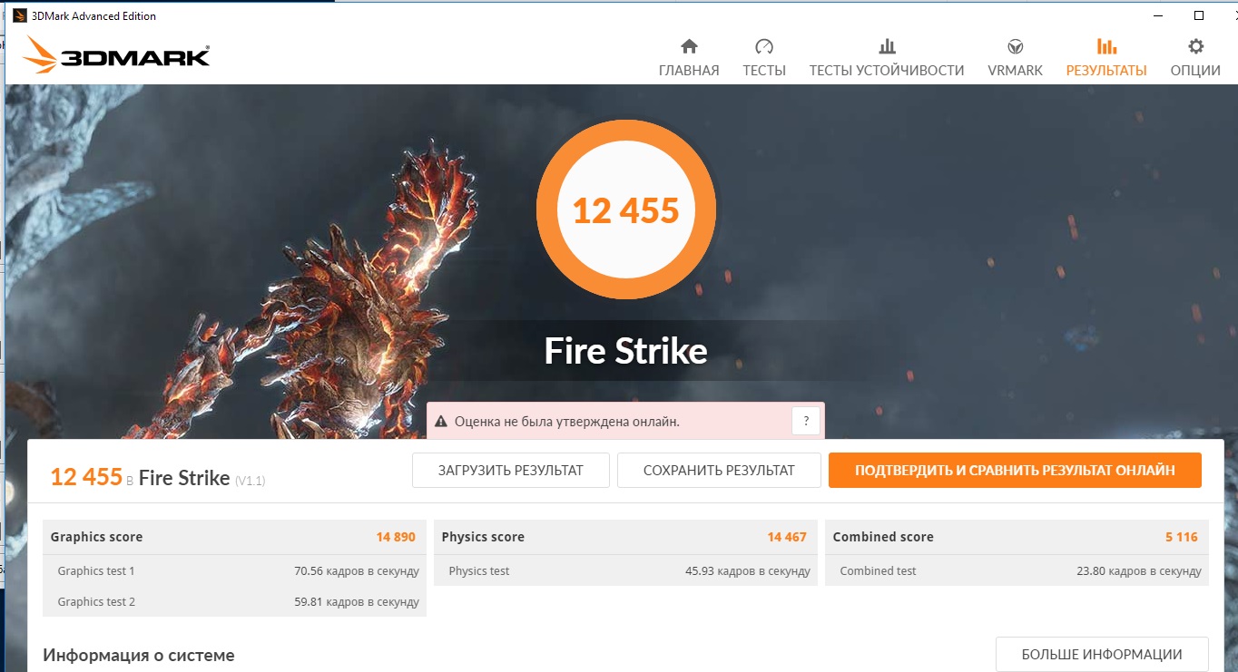Select the Physics score value 14 467
The image size is (1238, 672).
coord(787,537)
